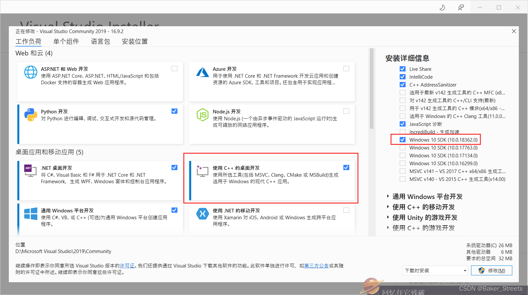Check the C++/CLI 支持 component checkbox
The width and height of the screenshot is (528, 295).
point(403,100)
